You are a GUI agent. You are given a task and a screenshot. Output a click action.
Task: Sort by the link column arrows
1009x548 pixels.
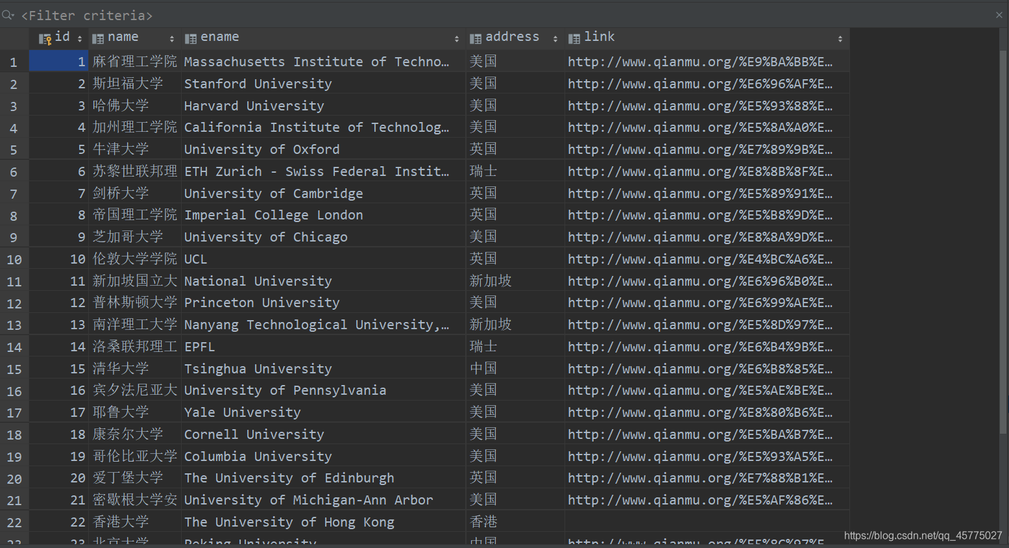[x=840, y=39]
